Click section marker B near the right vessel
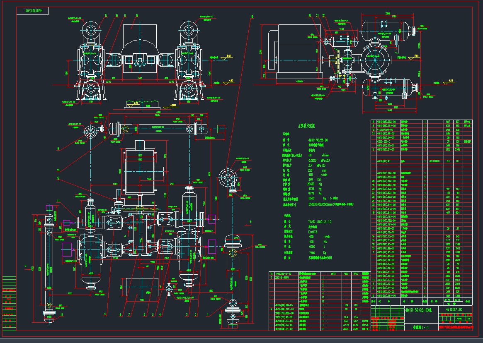 coord(250,222)
